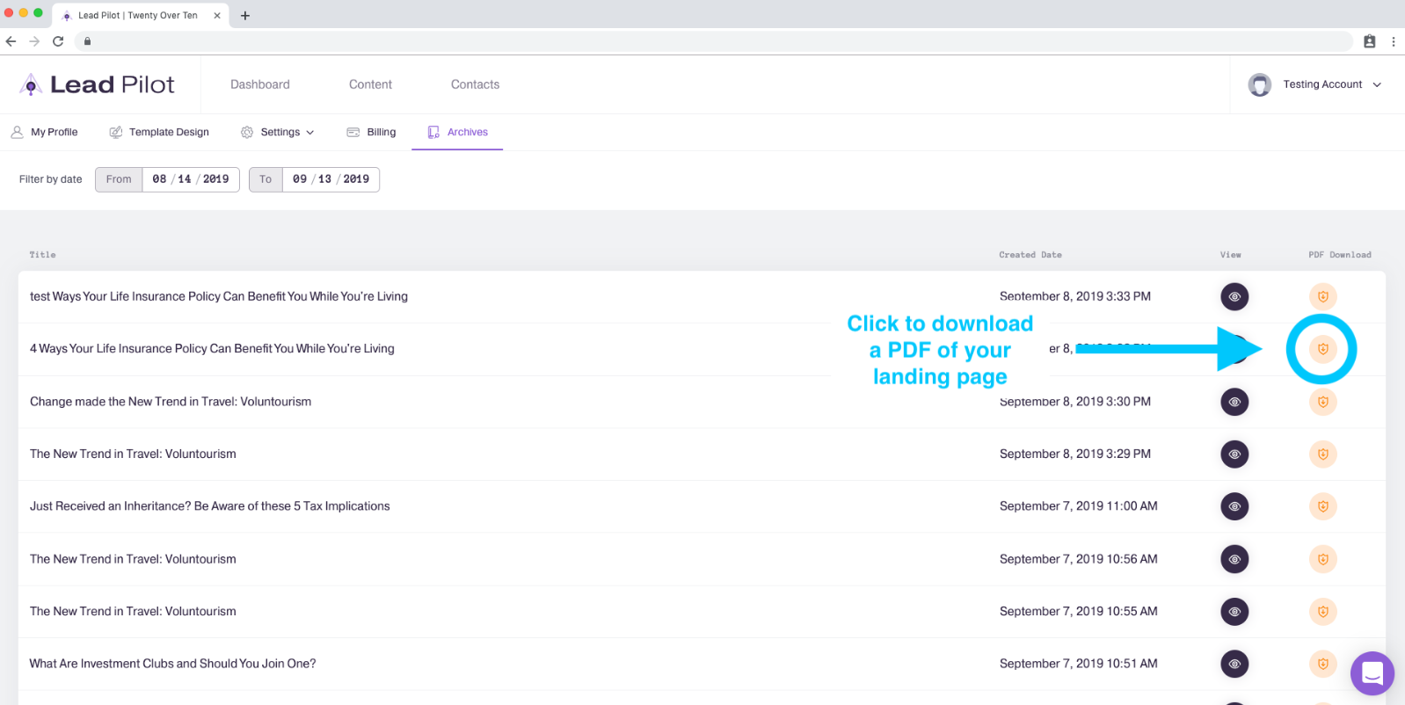The width and height of the screenshot is (1405, 705).
Task: Click the 'Title' column header
Action: click(42, 255)
